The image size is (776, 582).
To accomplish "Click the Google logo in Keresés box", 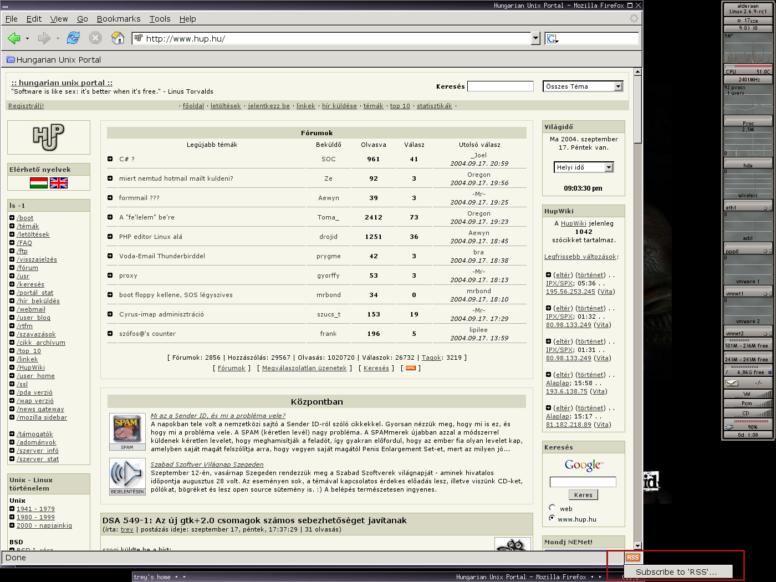I will [x=584, y=465].
